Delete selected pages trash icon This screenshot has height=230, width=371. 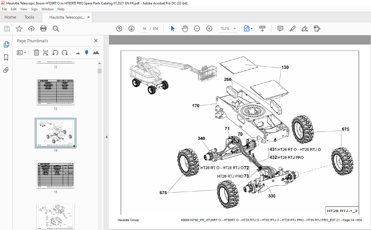point(36,52)
